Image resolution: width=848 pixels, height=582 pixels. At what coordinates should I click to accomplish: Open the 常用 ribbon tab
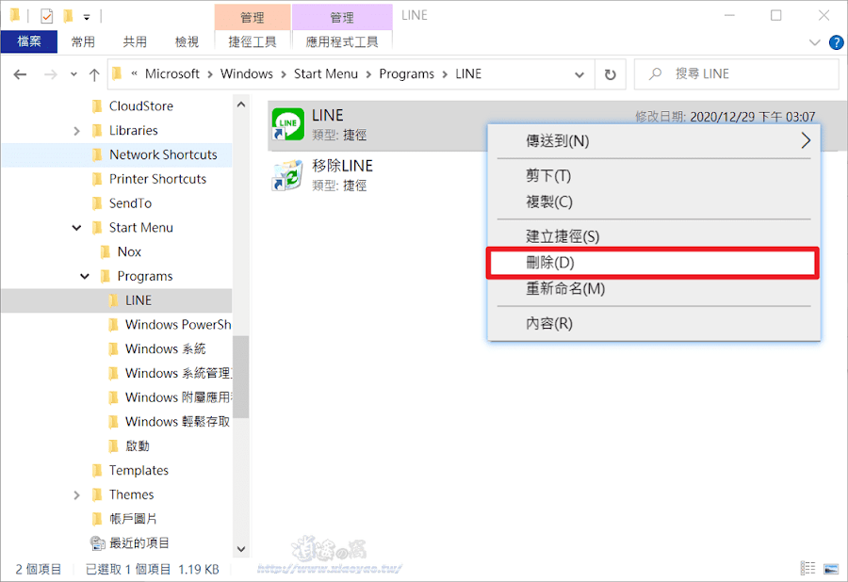[x=83, y=41]
